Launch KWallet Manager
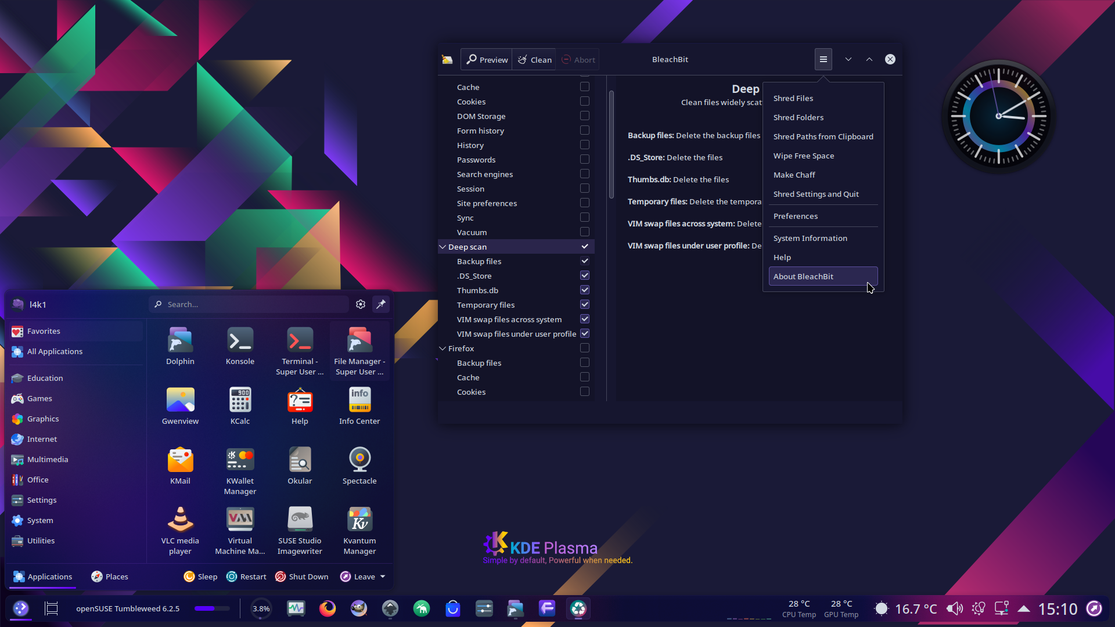Viewport: 1115px width, 627px height. (x=240, y=471)
